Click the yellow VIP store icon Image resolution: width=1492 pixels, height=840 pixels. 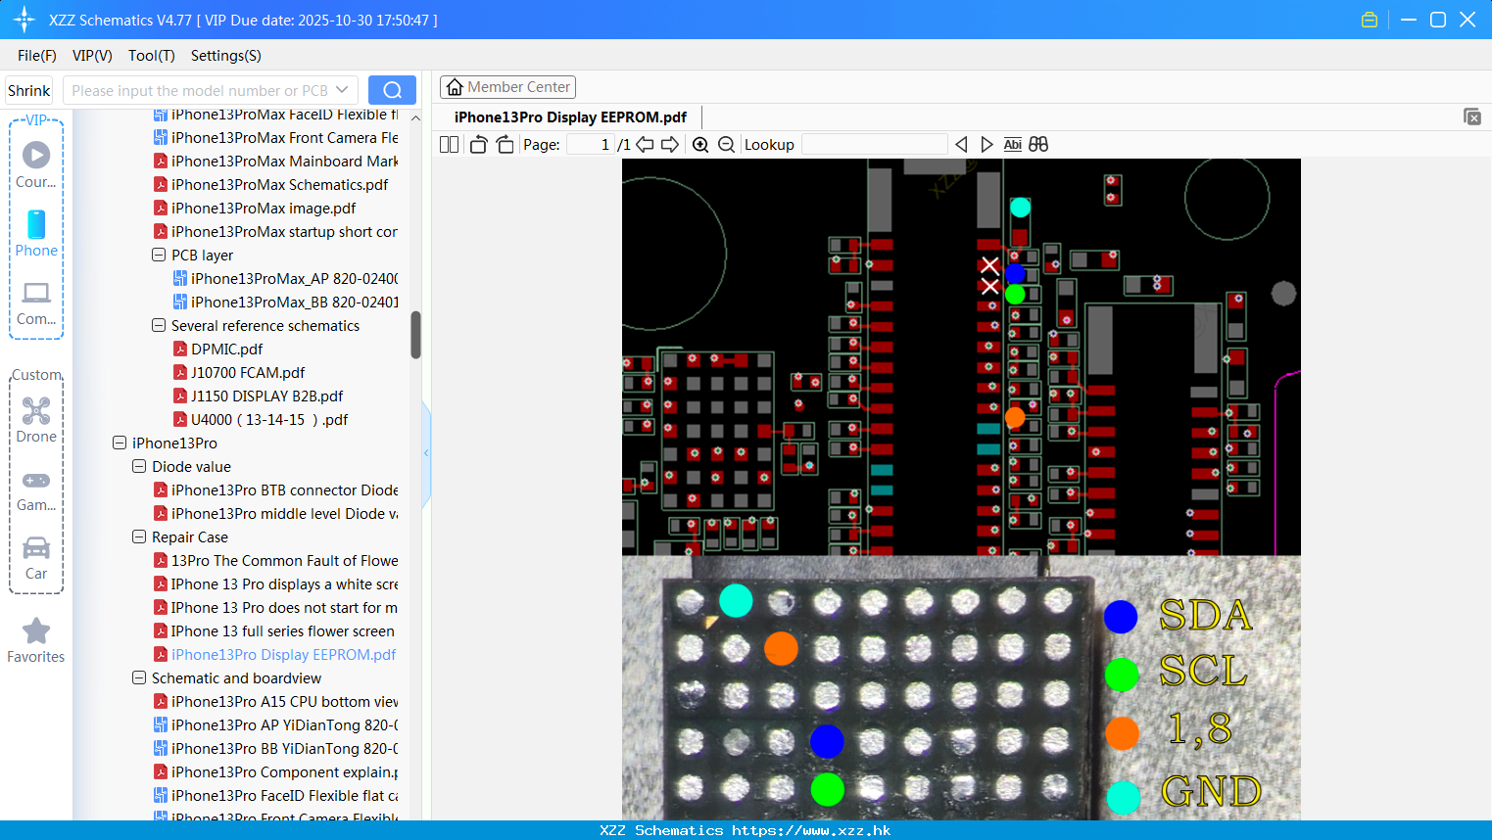click(x=1370, y=20)
